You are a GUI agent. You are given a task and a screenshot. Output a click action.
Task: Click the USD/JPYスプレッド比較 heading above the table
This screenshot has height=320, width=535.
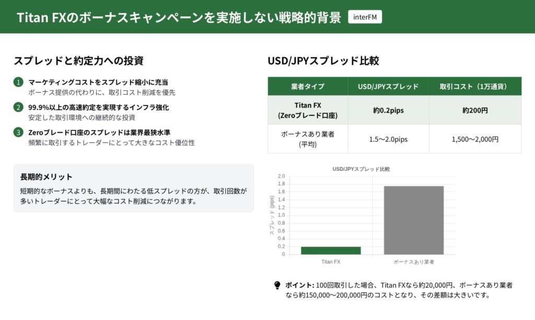(x=323, y=61)
